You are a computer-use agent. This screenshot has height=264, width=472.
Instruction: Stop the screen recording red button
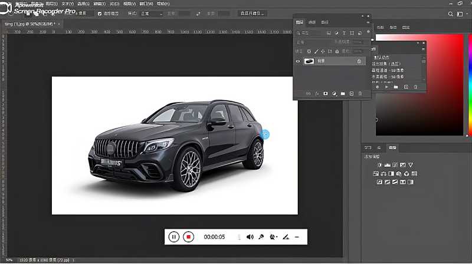[x=188, y=237]
